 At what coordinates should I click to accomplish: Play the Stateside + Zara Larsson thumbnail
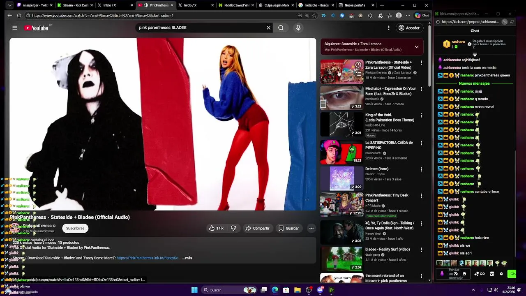pos(342,72)
